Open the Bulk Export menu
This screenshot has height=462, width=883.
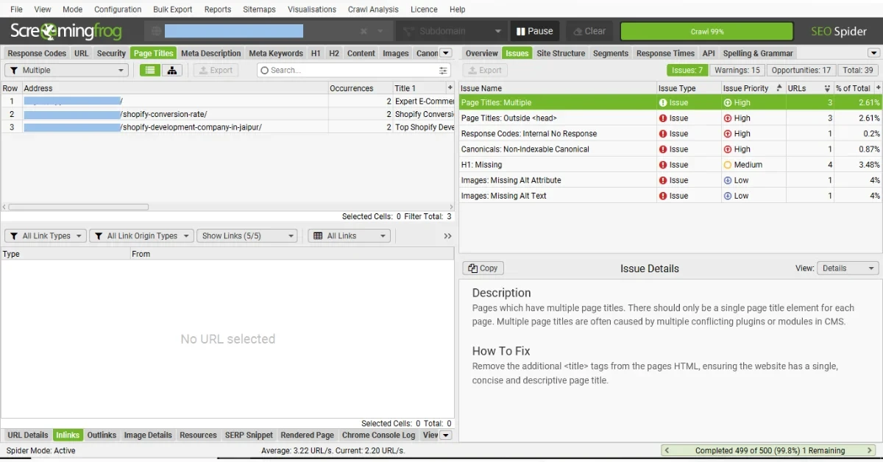(x=173, y=10)
